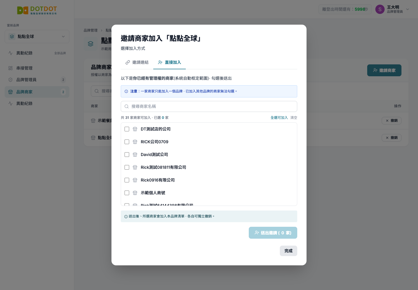Check the DT測試店的公司 checkbox
Screen dimensions: 418x290
[127, 129]
